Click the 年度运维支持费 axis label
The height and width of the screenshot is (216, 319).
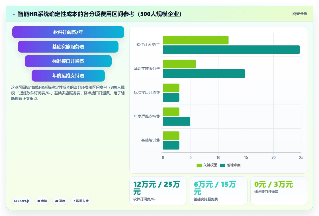click(147, 116)
